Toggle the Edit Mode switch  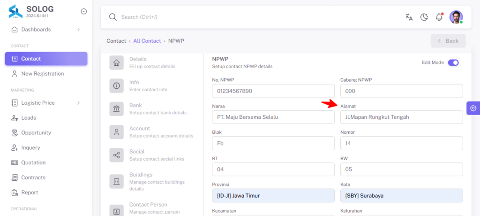453,62
